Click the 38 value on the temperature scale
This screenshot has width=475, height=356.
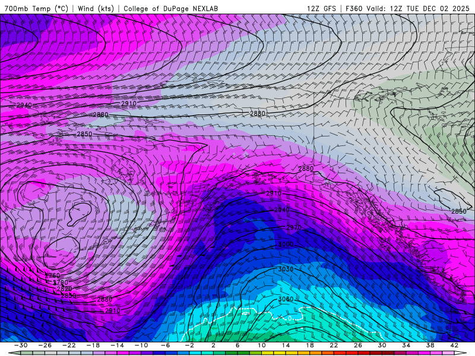(x=430, y=345)
